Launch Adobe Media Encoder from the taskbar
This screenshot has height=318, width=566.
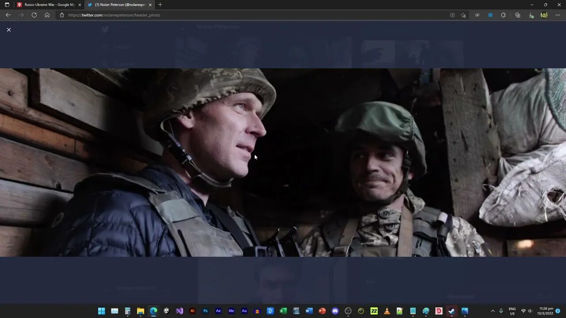coord(231,311)
